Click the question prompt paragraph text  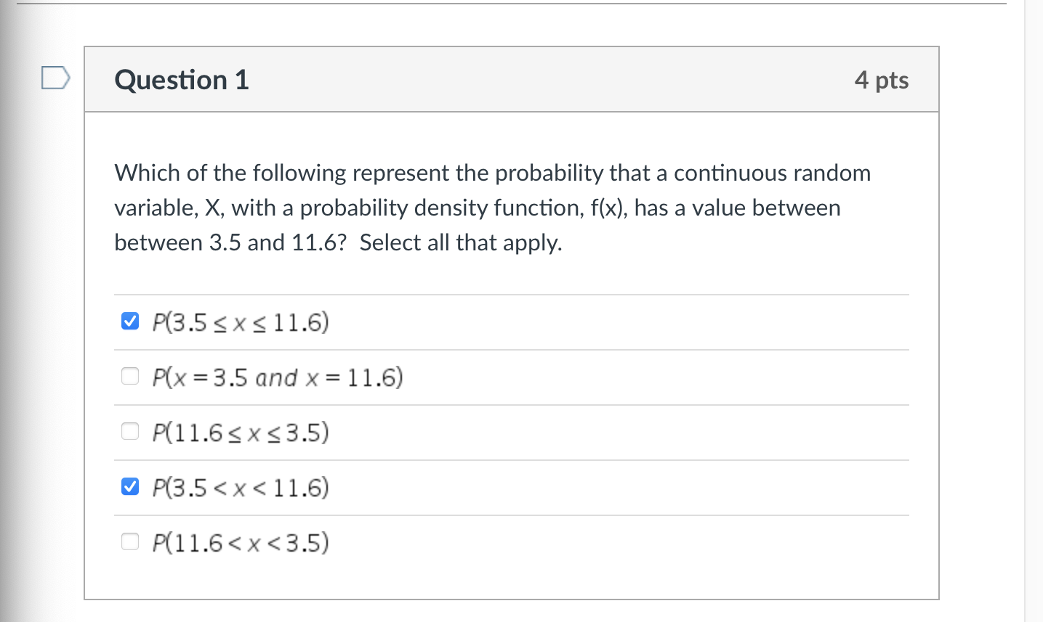click(492, 208)
